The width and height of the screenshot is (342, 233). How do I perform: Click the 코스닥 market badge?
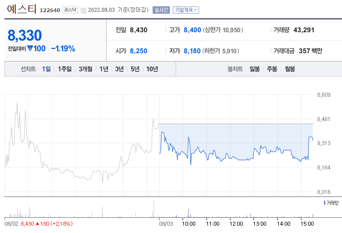point(70,10)
